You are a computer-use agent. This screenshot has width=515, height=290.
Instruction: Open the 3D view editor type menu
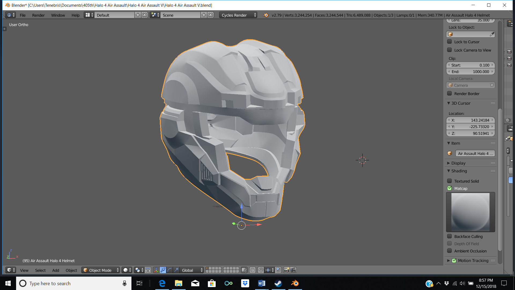(11, 270)
